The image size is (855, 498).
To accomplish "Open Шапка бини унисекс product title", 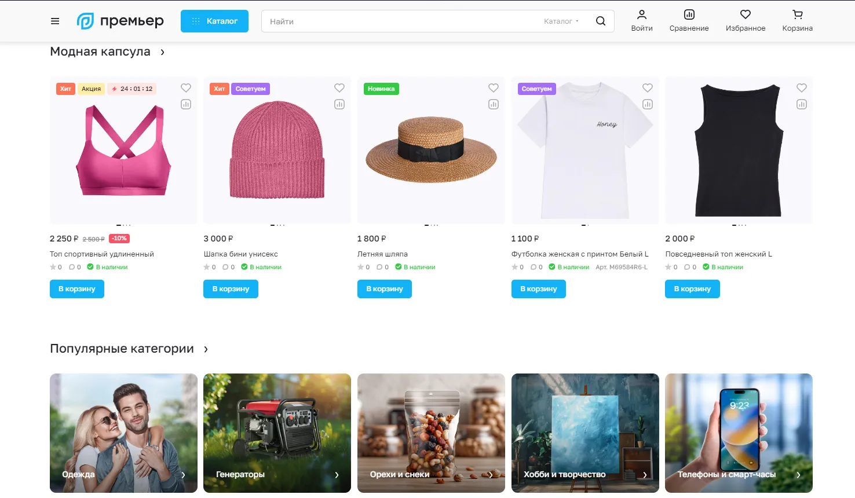I will click(x=241, y=254).
